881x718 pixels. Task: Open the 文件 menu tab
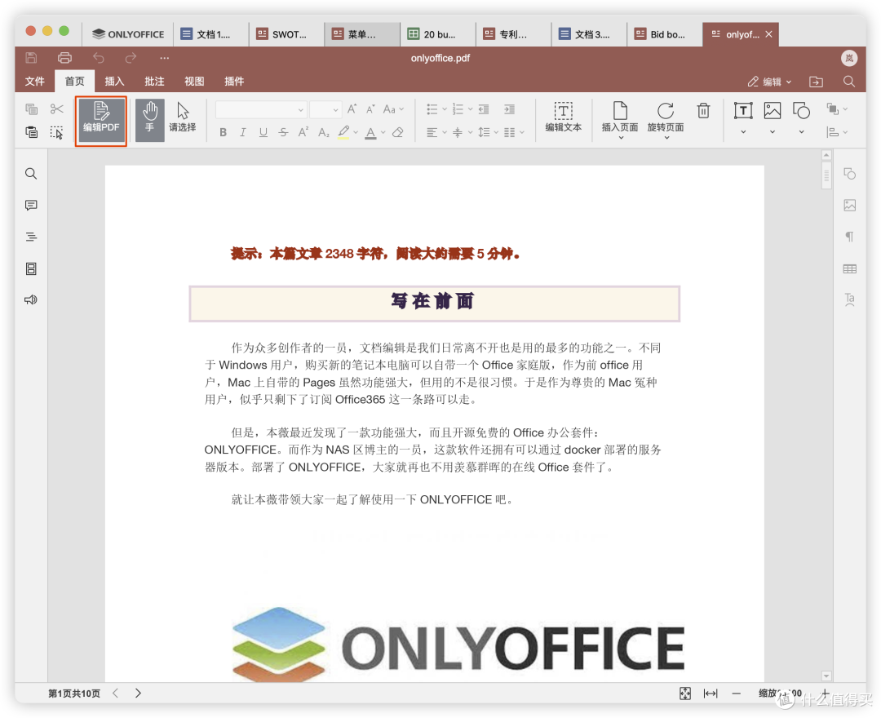click(35, 82)
